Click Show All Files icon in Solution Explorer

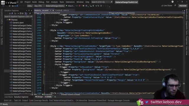23,13
